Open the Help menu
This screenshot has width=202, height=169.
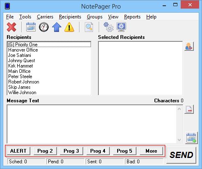click(151, 17)
